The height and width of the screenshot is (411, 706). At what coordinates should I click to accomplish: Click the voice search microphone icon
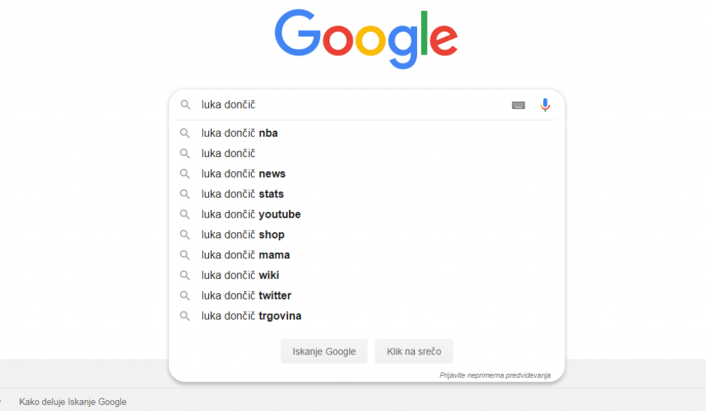[545, 105]
